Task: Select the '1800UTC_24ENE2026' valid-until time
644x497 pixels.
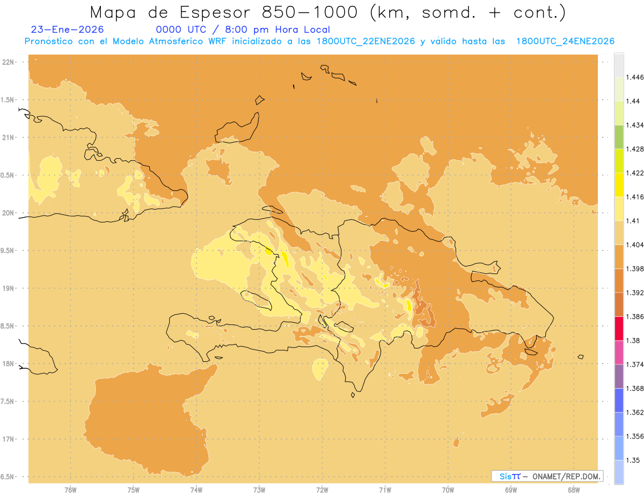Action: click(x=565, y=41)
